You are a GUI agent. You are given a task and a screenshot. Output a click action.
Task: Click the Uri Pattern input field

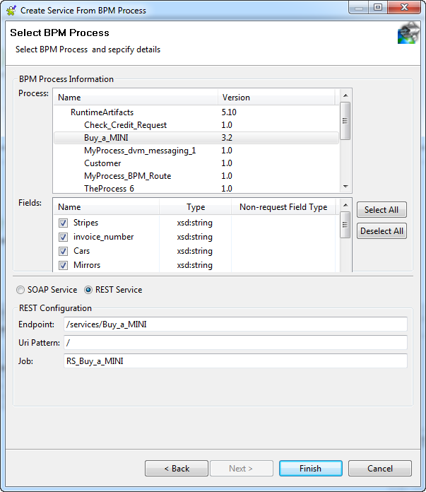tap(235, 343)
